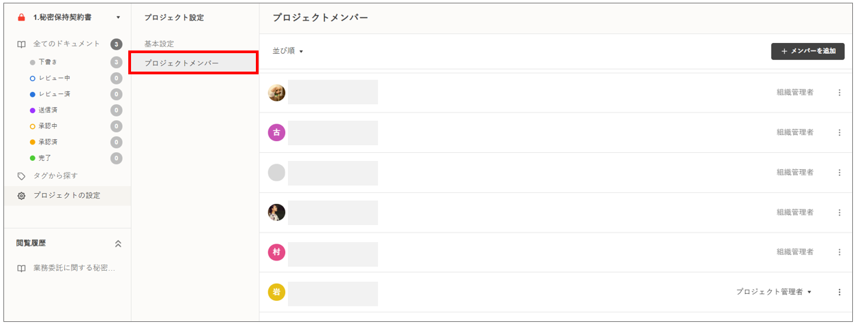Open the プロジェクト管理者 role dropdown
Image resolution: width=857 pixels, height=326 pixels.
pos(774,292)
